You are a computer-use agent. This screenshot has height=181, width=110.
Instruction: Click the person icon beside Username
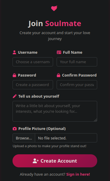click(x=14, y=53)
